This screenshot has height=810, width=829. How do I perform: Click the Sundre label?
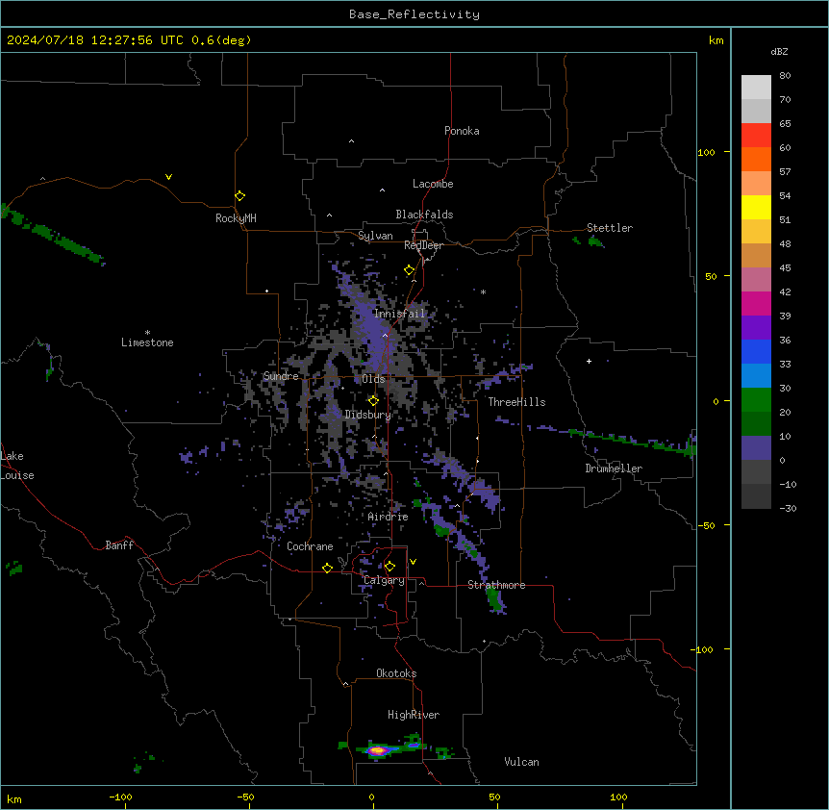click(x=281, y=376)
